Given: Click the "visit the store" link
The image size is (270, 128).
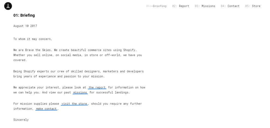Looking at the screenshot, I should (74, 104).
